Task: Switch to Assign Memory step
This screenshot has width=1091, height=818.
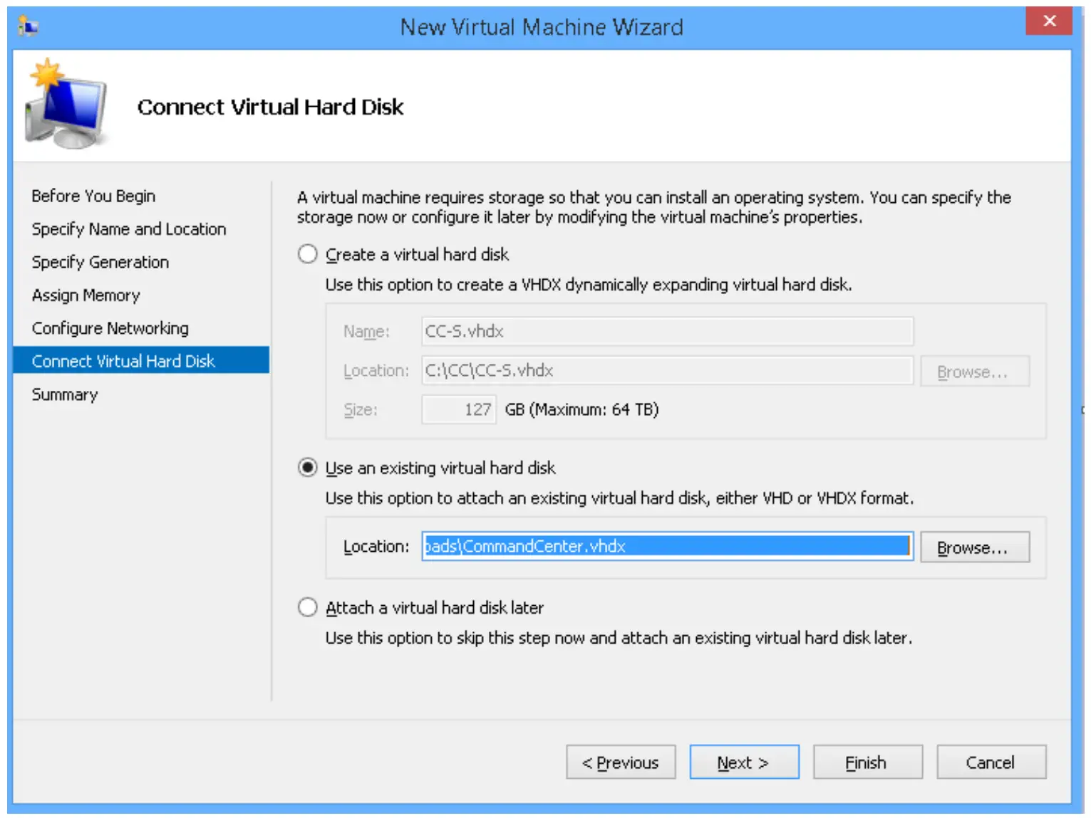Action: [86, 295]
